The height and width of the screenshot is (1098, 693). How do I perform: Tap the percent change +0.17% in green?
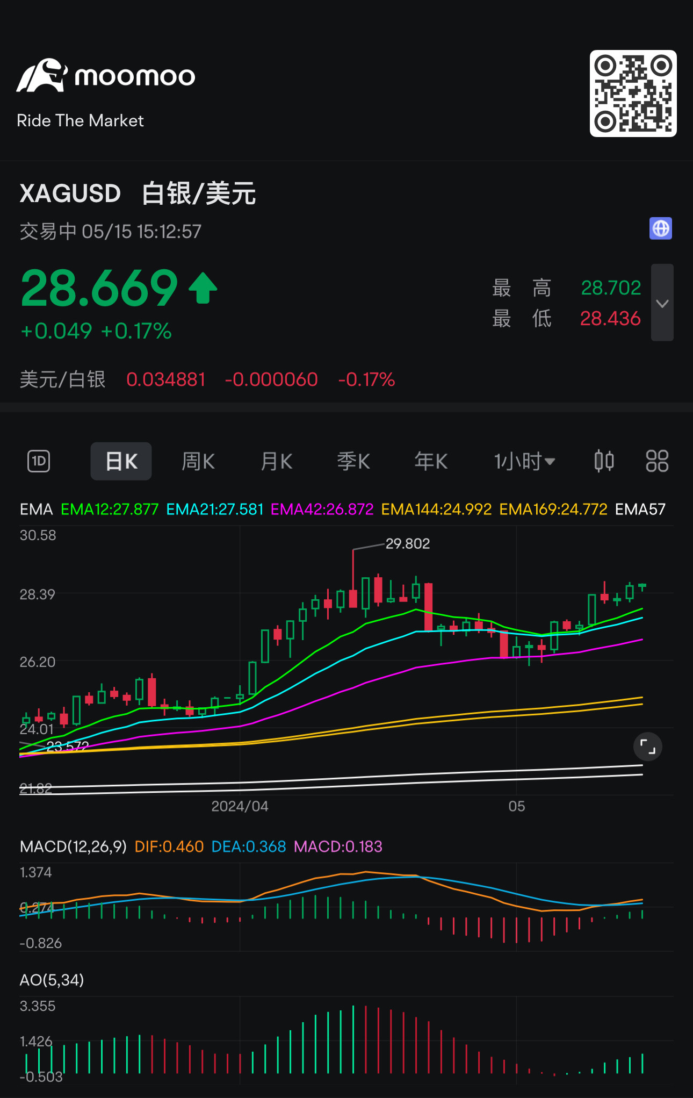136,331
